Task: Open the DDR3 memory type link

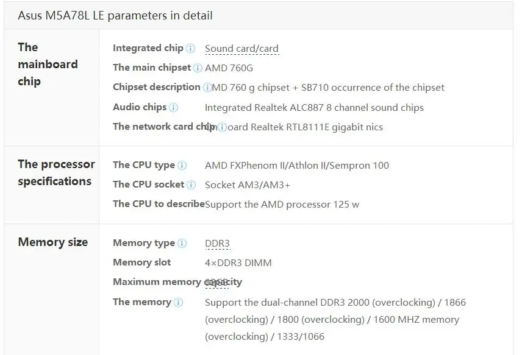Action: pyautogui.click(x=217, y=244)
